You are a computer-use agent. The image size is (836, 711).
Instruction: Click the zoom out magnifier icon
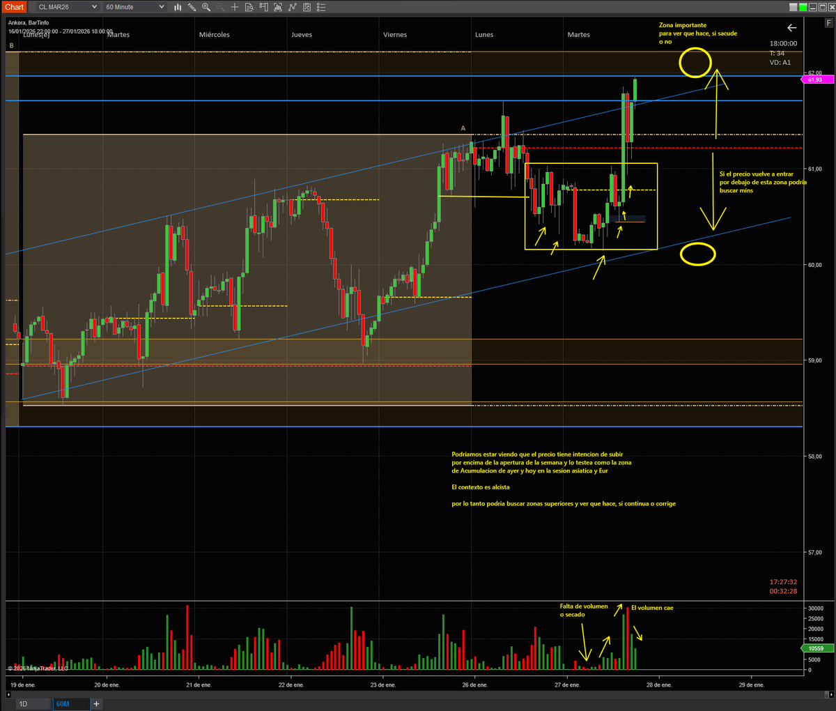pos(220,7)
